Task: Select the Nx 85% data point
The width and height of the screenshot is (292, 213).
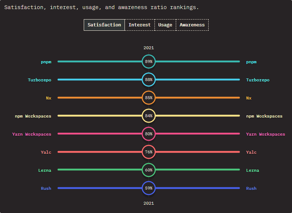Action: pyautogui.click(x=149, y=98)
